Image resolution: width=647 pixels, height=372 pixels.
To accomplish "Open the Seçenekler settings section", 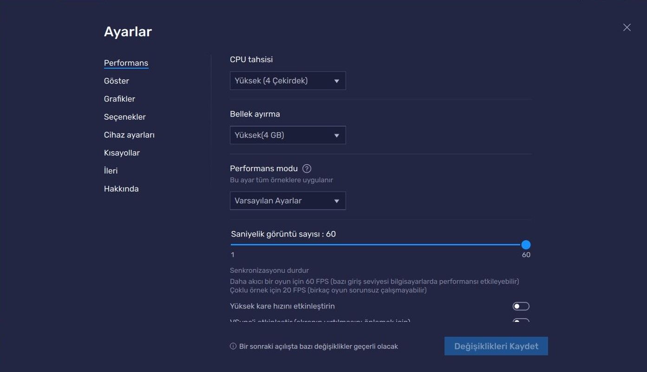I will pyautogui.click(x=125, y=117).
